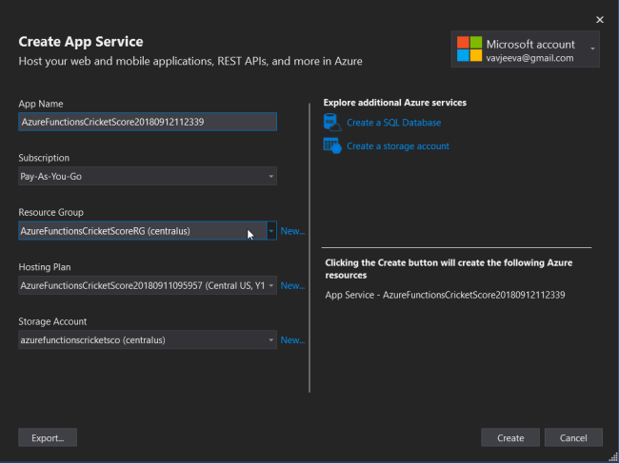This screenshot has height=463, width=619.
Task: Open the Subscription Pay-As-You-Go dropdown
Action: tap(148, 176)
